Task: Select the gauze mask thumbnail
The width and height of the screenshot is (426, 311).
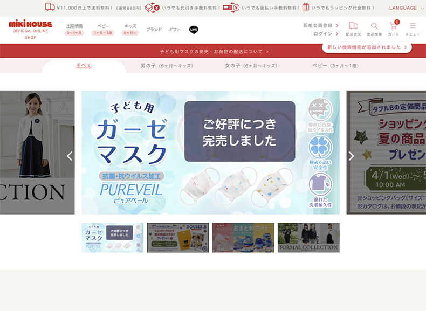Action: 113,238
